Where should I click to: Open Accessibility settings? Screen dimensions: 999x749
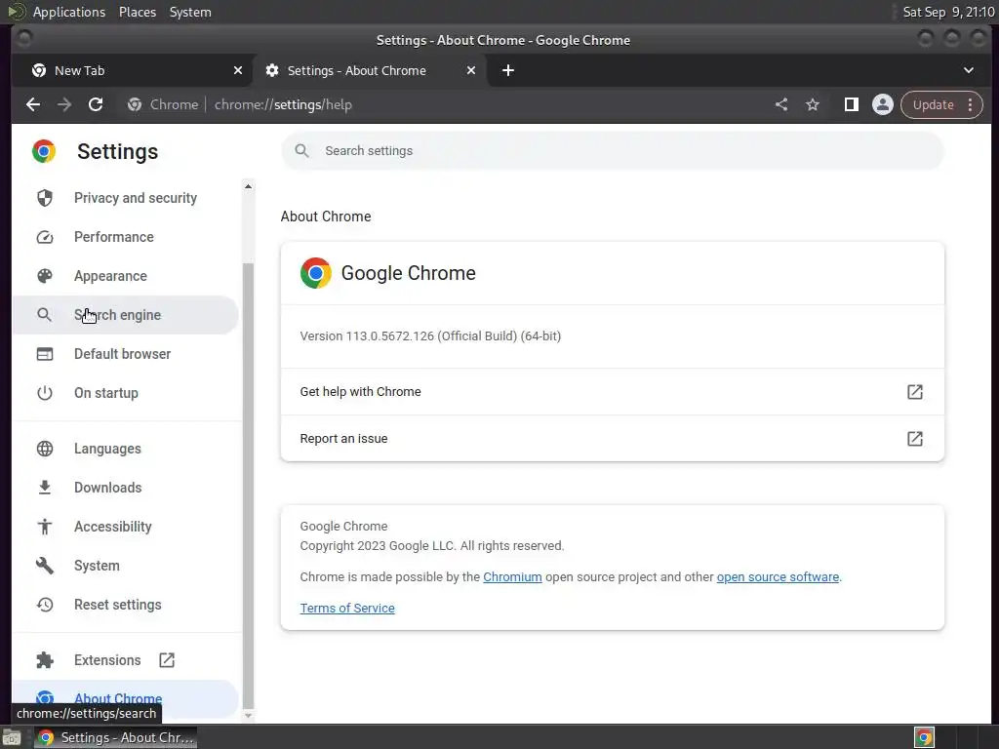coord(126,526)
